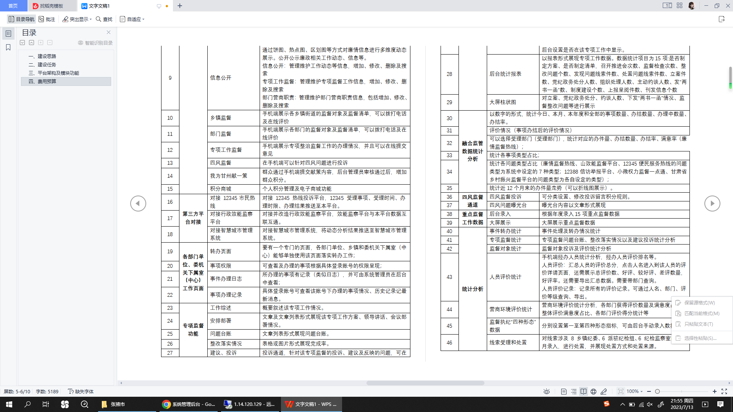733x412 pixels.
Task: Switch to page layout view icon
Action: (x=563, y=391)
